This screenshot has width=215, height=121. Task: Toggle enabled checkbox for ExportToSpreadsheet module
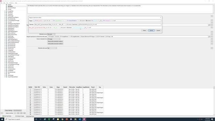point(6,77)
